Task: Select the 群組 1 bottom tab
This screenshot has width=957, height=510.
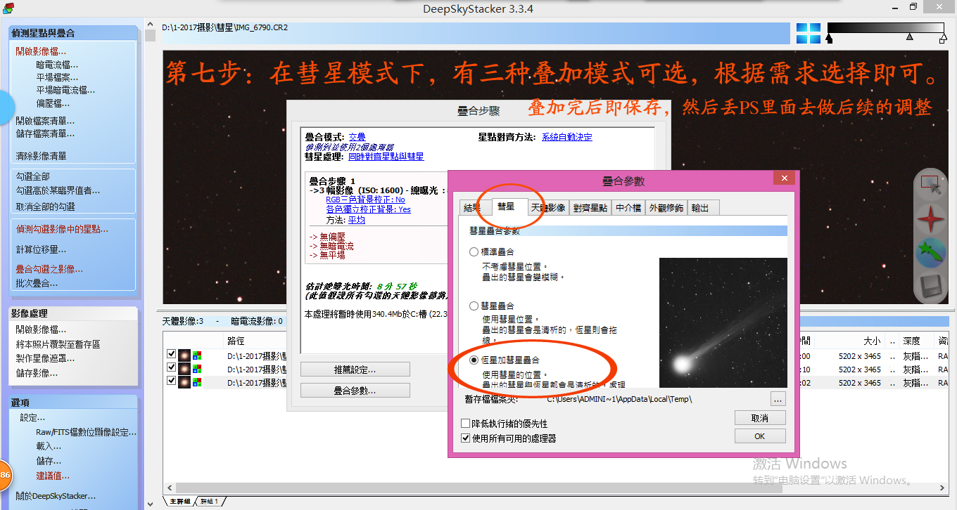Action: (x=209, y=502)
